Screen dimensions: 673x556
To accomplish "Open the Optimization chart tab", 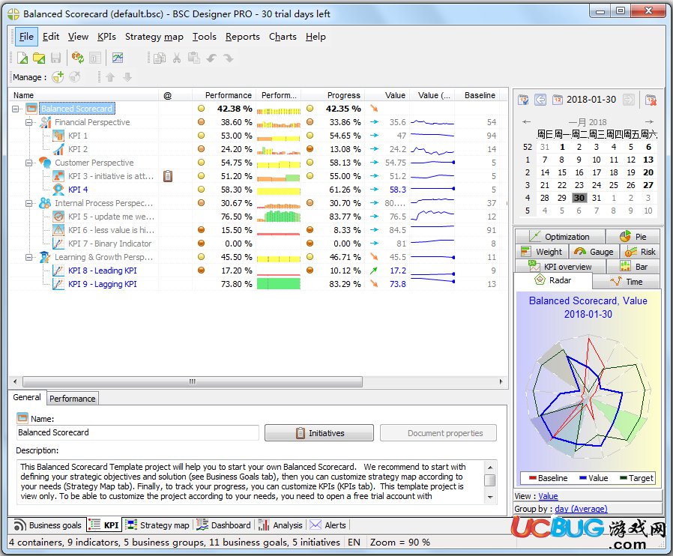I will click(560, 237).
